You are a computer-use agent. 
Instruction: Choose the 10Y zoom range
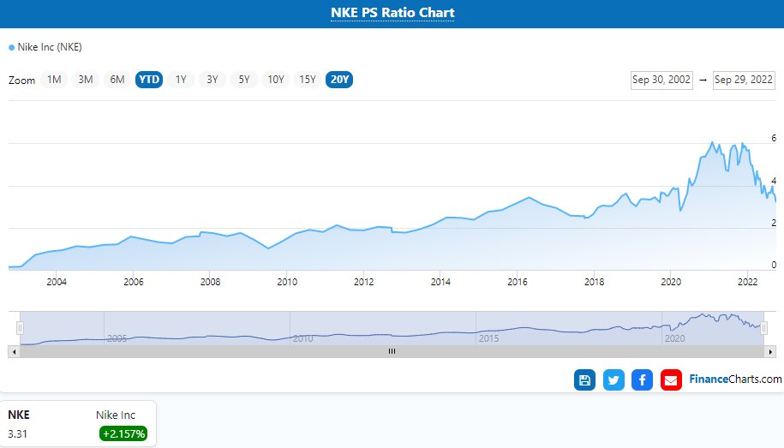[x=276, y=80]
